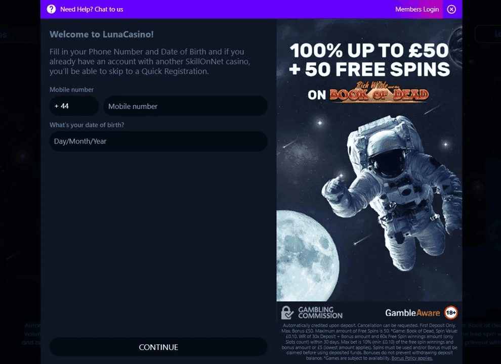The width and height of the screenshot is (501, 364).
Task: Click the Day/Month/Year date of birth field
Action: pyautogui.click(x=158, y=141)
